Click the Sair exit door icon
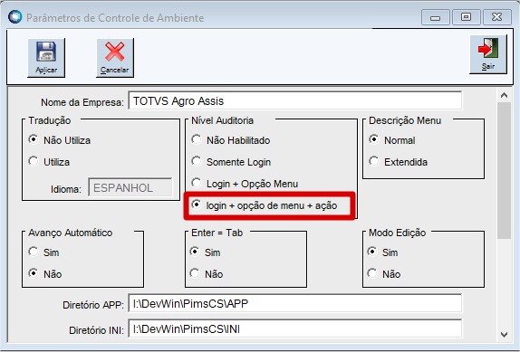 [488, 54]
